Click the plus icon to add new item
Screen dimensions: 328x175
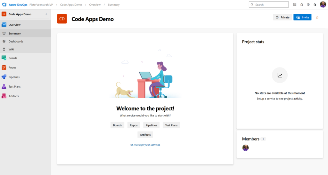pos(46,14)
